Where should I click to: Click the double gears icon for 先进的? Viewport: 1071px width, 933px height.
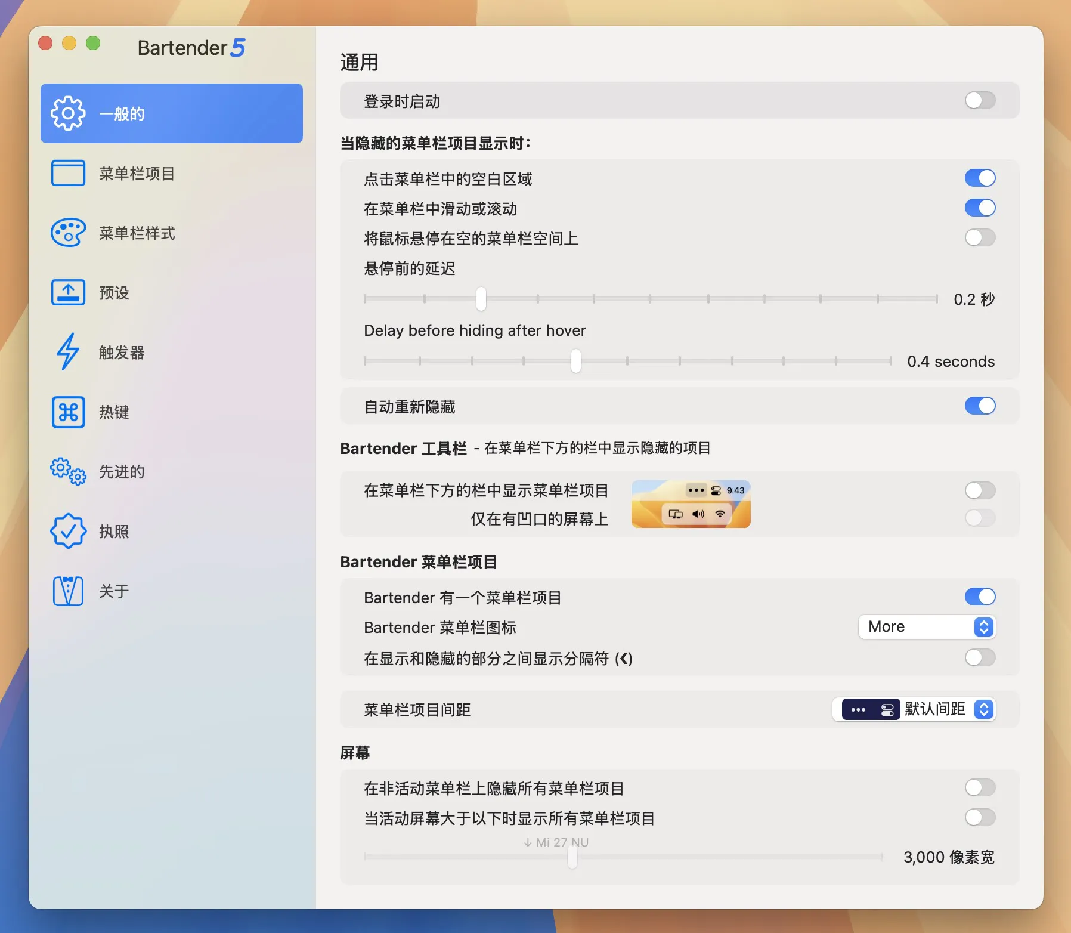click(x=68, y=471)
